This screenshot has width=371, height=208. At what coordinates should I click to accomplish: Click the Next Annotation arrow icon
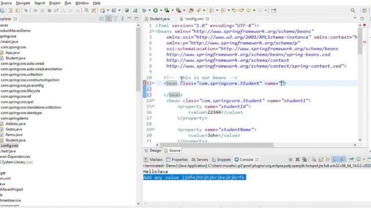coord(211,10)
